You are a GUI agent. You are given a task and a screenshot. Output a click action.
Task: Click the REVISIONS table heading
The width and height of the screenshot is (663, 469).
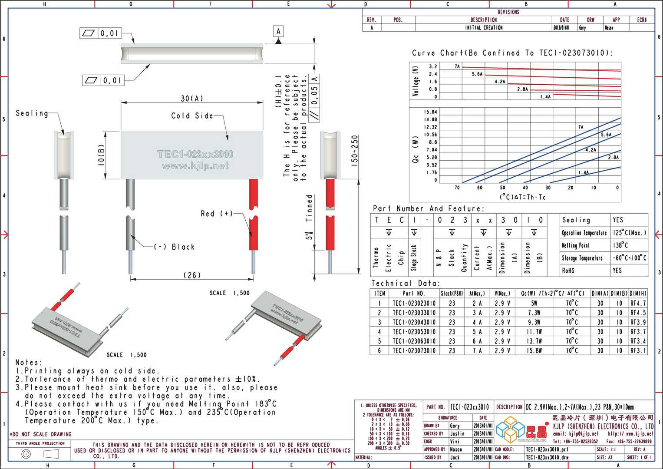508,12
